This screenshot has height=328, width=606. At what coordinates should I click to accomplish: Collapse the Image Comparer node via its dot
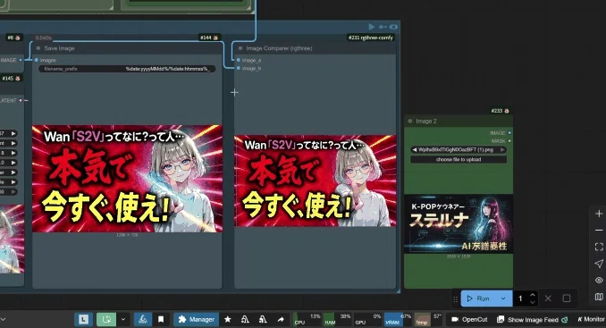coord(240,48)
